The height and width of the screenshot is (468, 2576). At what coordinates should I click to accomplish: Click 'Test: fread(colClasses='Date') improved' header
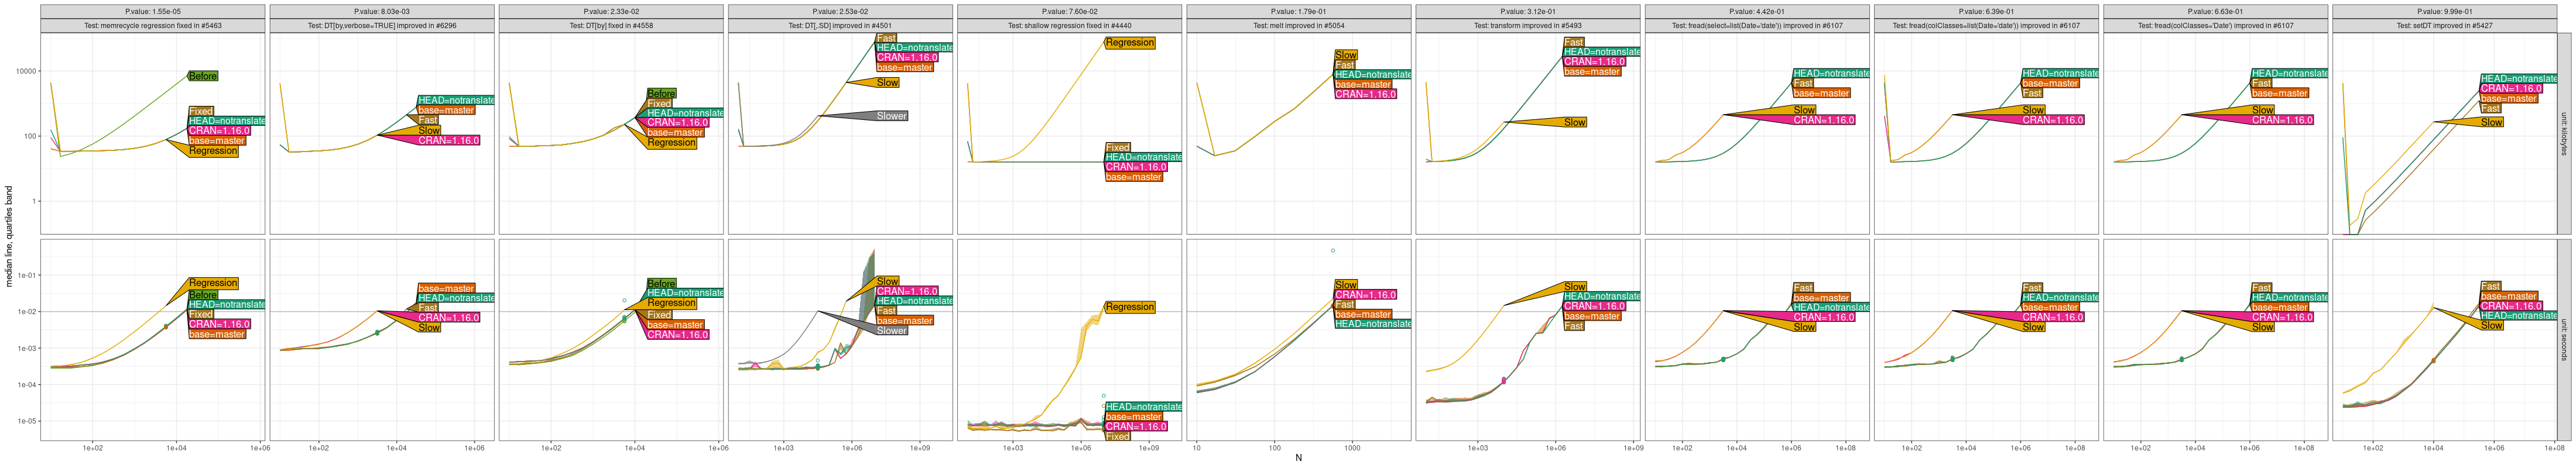click(2215, 26)
